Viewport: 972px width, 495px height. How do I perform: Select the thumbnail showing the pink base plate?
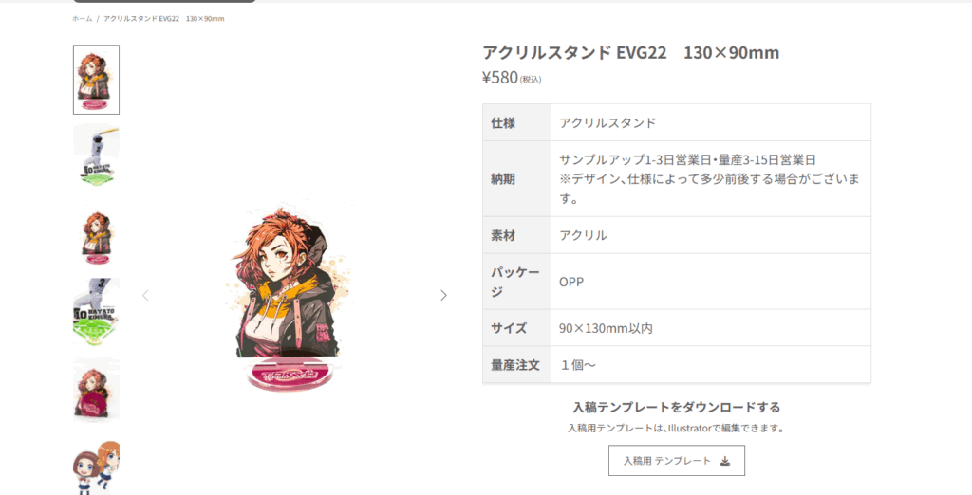[x=96, y=390]
